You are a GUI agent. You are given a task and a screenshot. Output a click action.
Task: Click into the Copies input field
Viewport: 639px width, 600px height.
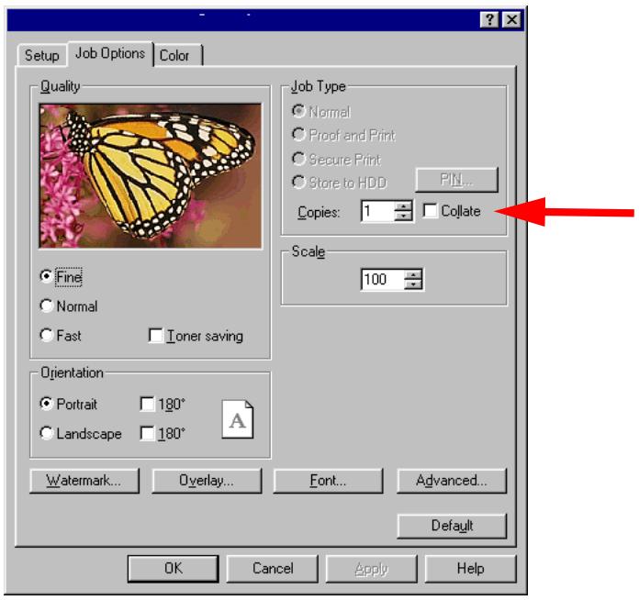point(377,211)
